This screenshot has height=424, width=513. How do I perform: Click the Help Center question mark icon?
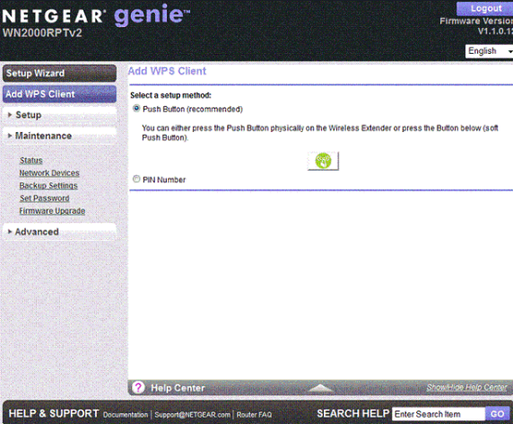[138, 388]
